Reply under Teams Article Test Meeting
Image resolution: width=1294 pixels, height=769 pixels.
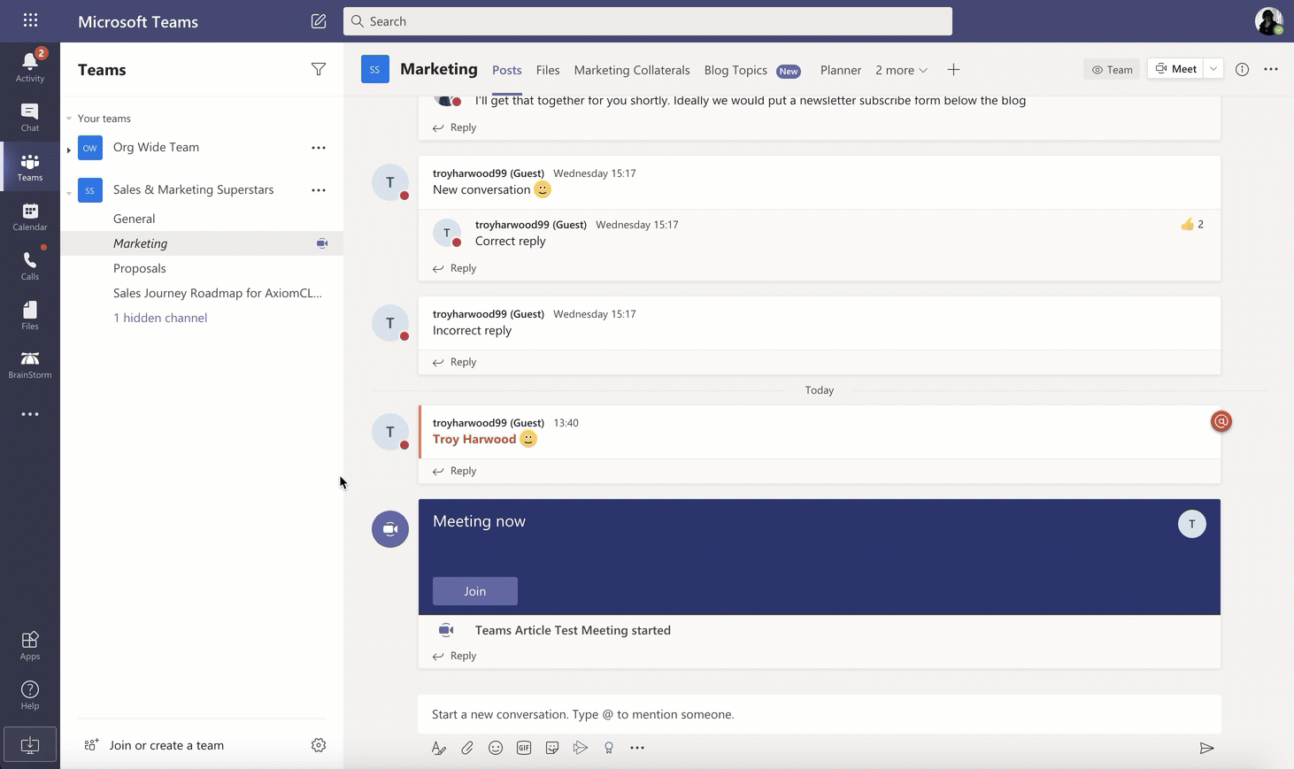(455, 656)
